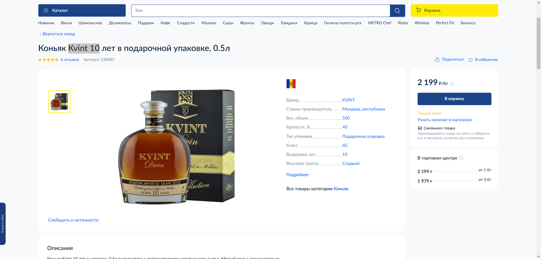Open the Rioba category
The height and width of the screenshot is (259, 541).
point(403,23)
